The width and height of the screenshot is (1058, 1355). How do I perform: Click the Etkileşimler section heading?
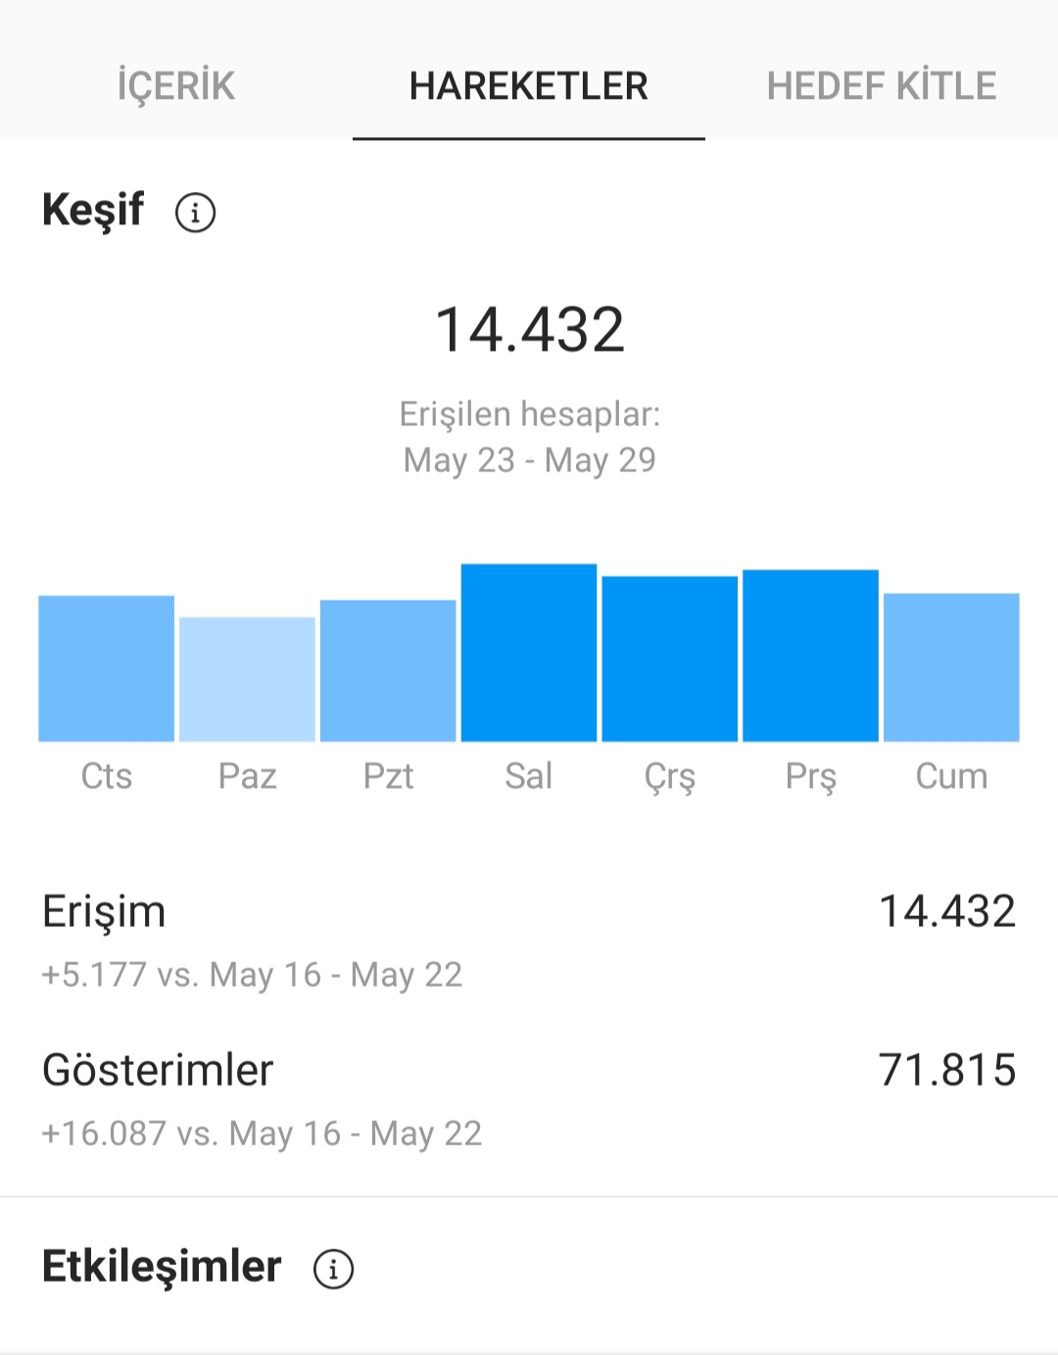162,1267
